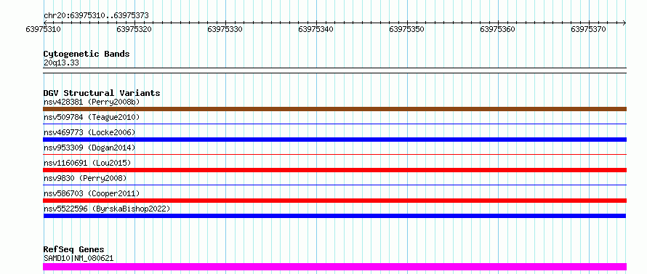Click the thick red nsv1160691 variant bar
Image resolution: width=647 pixels, height=274 pixels.
tap(334, 170)
